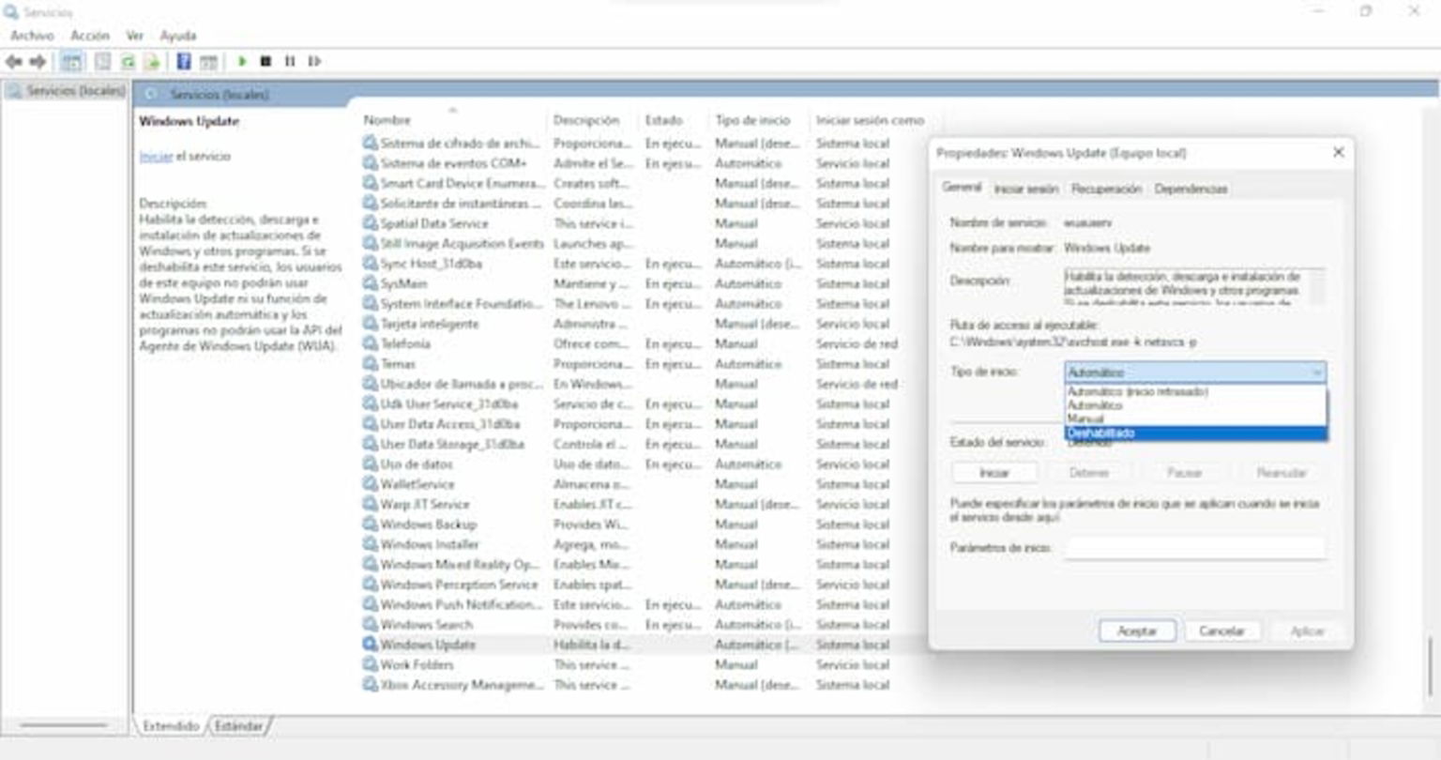
Task: Click the Export list toolbar icon
Action: [152, 62]
